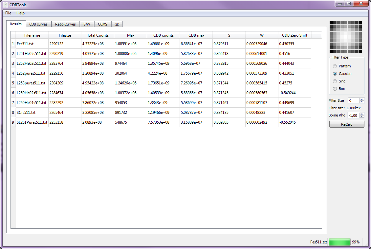This screenshot has height=249, width=371.
Task: Click CDB counts cell 4.2224e+08
Action: coord(163,73)
